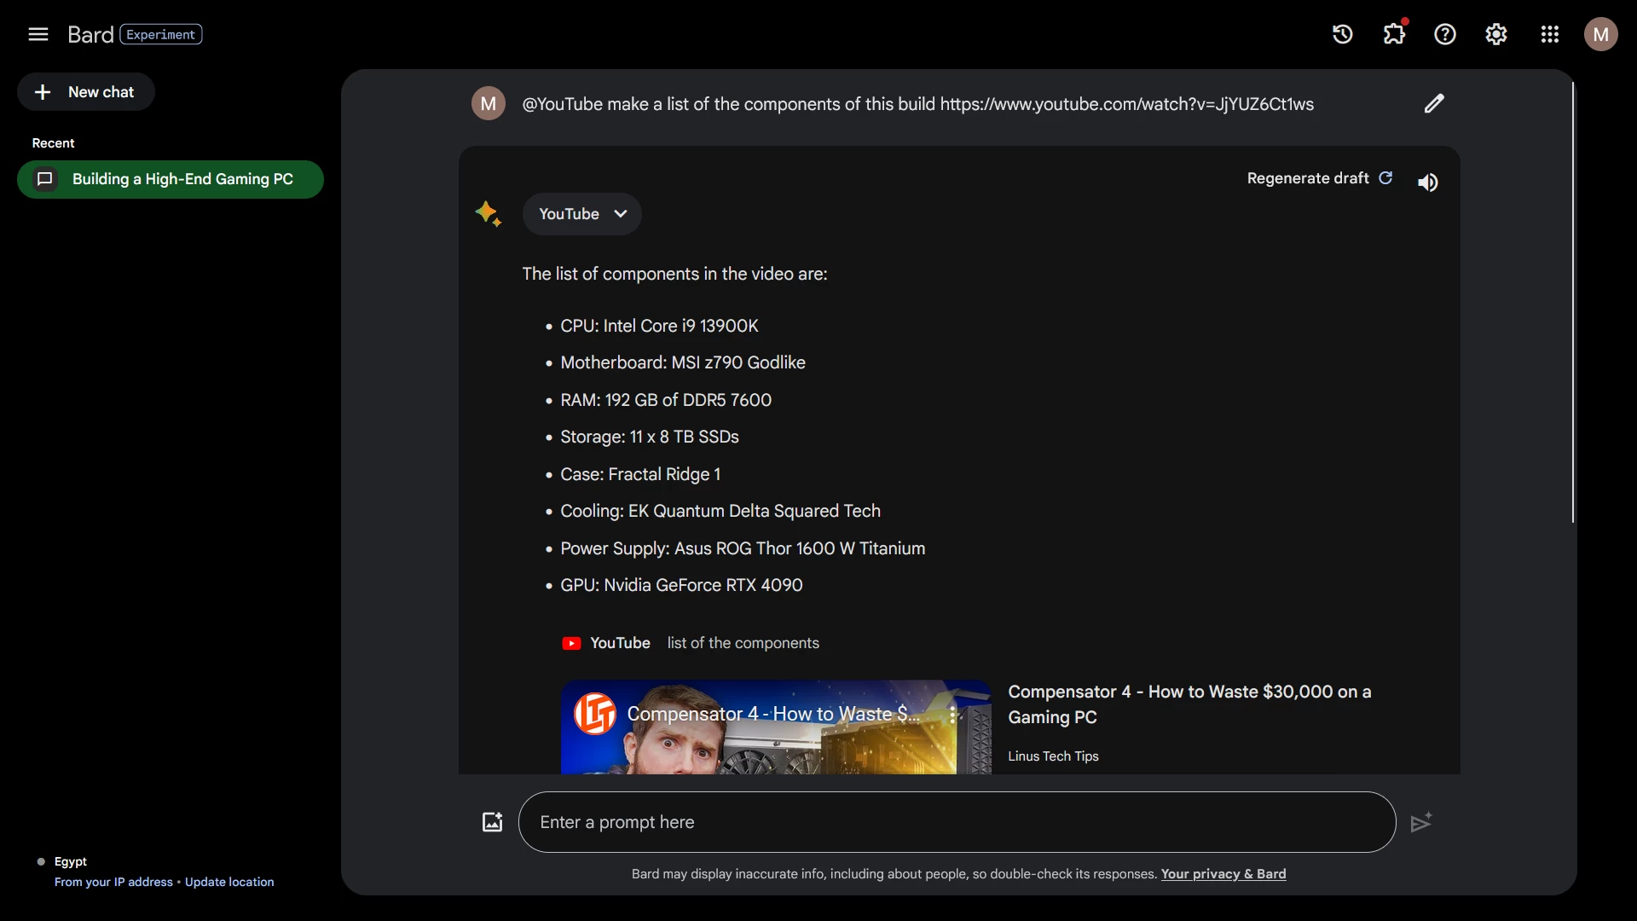Open the settings gear icon
Viewport: 1637px width, 921px height.
tap(1496, 34)
